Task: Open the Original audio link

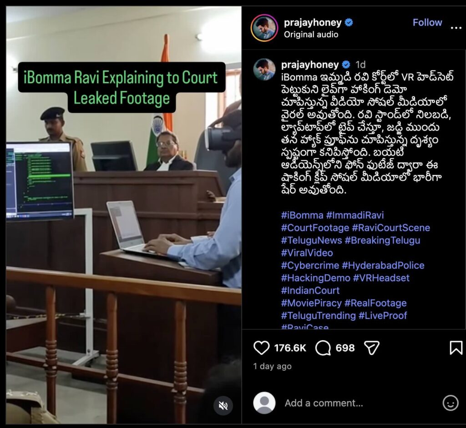Action: pyautogui.click(x=311, y=35)
